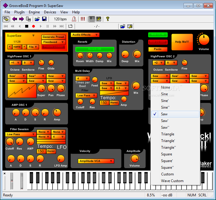216x200 pixels.
Task: Open Filter Session Low Pass dropdown
Action: pyautogui.click(x=21, y=134)
